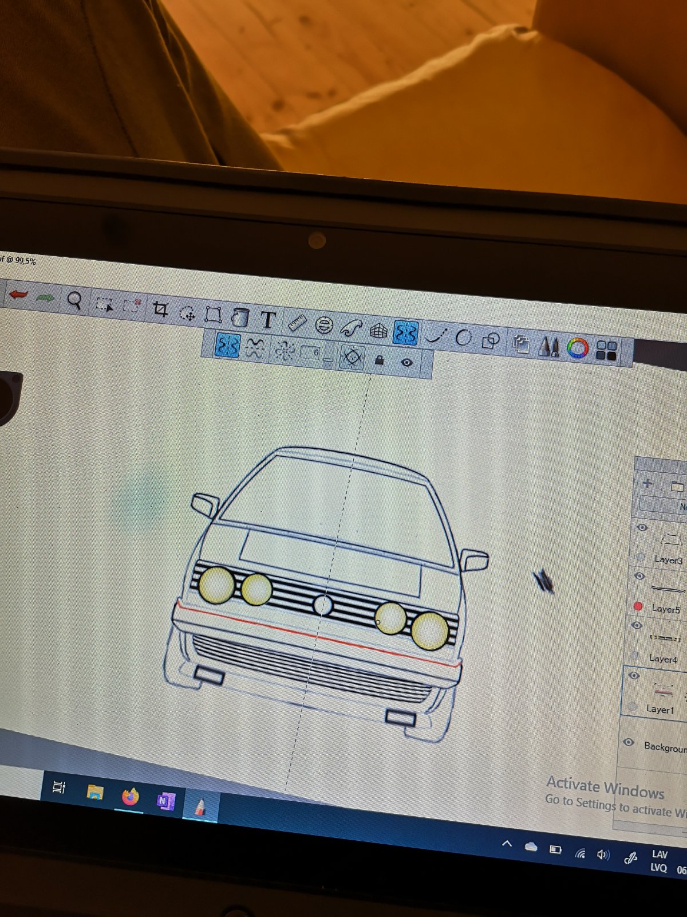687x917 pixels.
Task: Hide the Background layer via eye icon
Action: point(629,742)
